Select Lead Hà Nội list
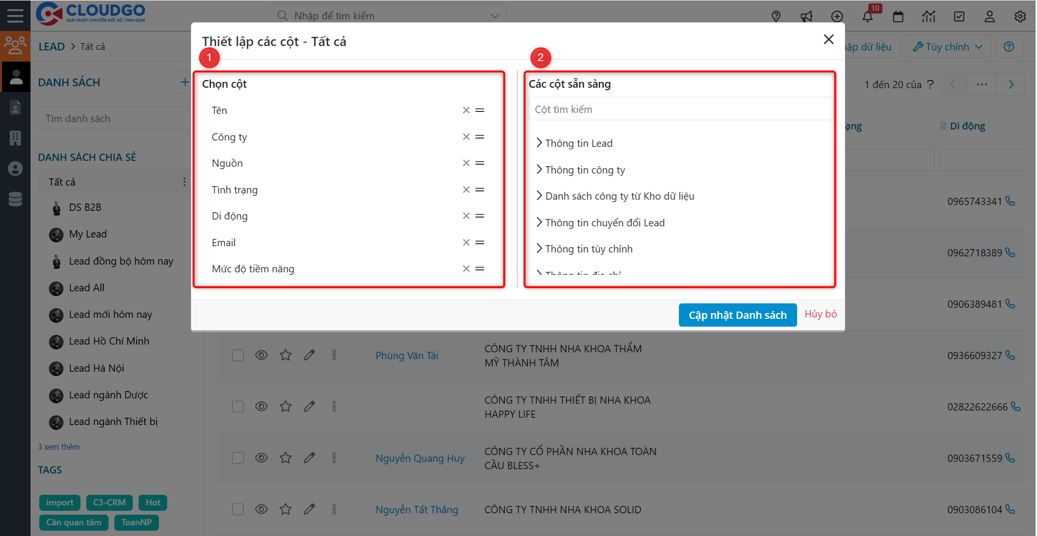1037x536 pixels. coord(96,368)
